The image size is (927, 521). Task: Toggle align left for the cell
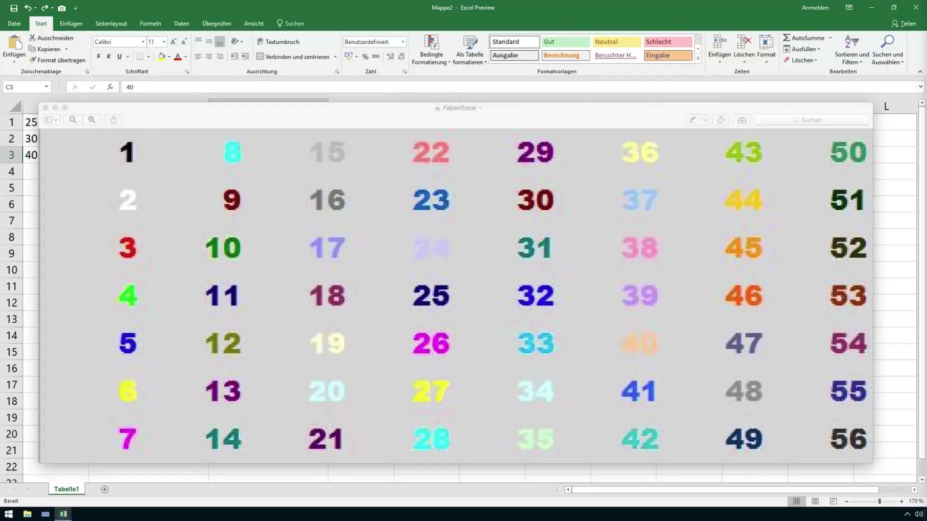click(198, 56)
